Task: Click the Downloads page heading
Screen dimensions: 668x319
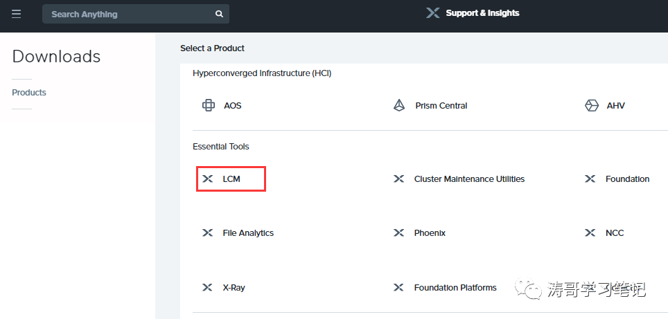Action: point(56,57)
